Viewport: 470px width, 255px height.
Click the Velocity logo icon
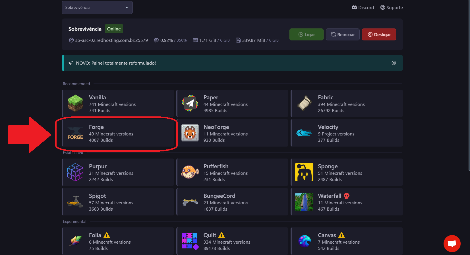(x=304, y=133)
